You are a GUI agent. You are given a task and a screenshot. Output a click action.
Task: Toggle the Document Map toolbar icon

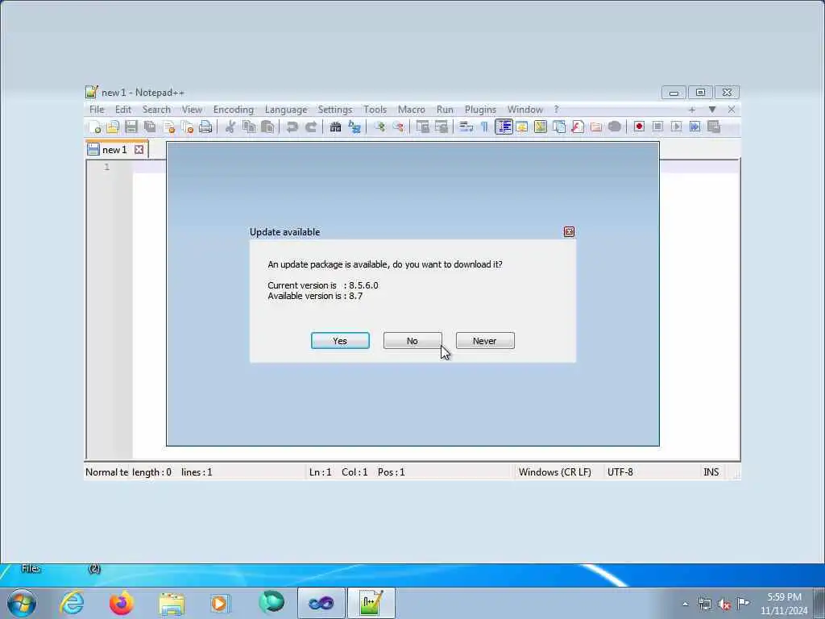tap(541, 127)
